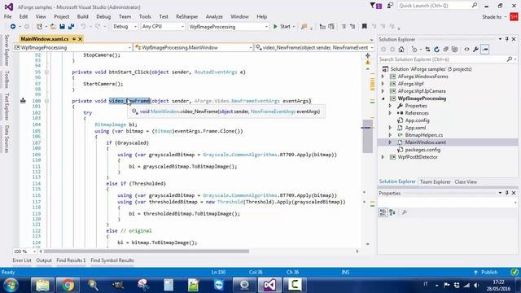The width and height of the screenshot is (521, 293).
Task: Click the Publish button in status bar
Action: pos(486,273)
